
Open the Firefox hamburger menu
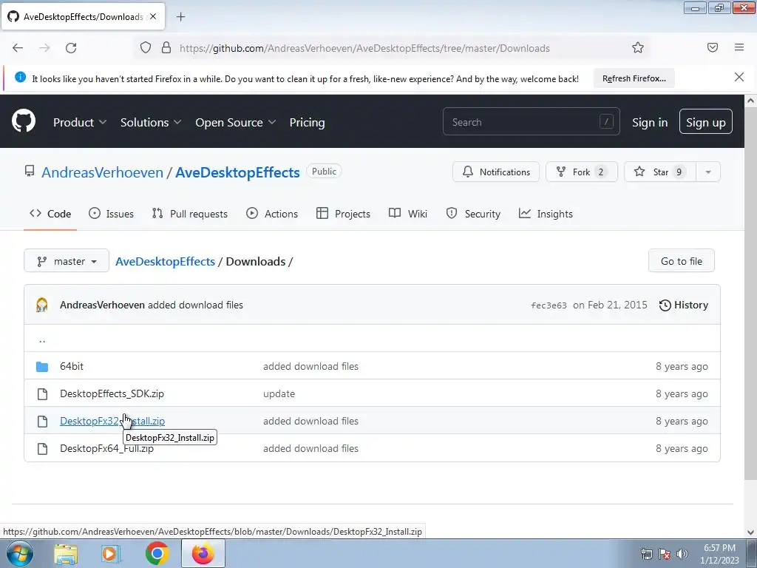tap(739, 47)
